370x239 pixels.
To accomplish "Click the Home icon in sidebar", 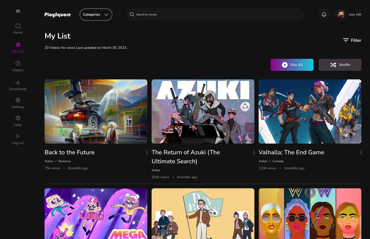I will pyautogui.click(x=18, y=26).
